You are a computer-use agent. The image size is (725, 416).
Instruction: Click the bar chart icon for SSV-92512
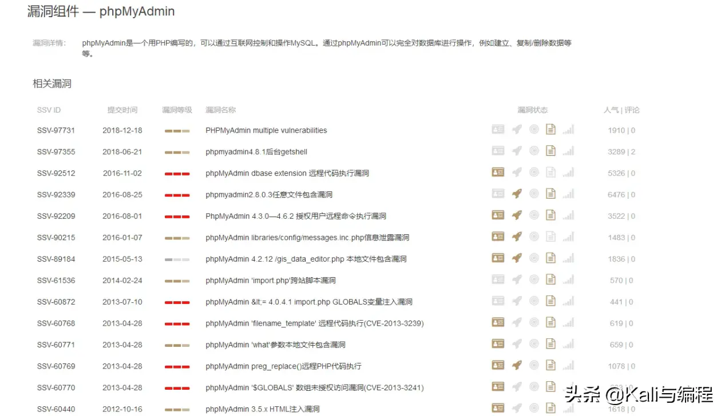(x=568, y=173)
